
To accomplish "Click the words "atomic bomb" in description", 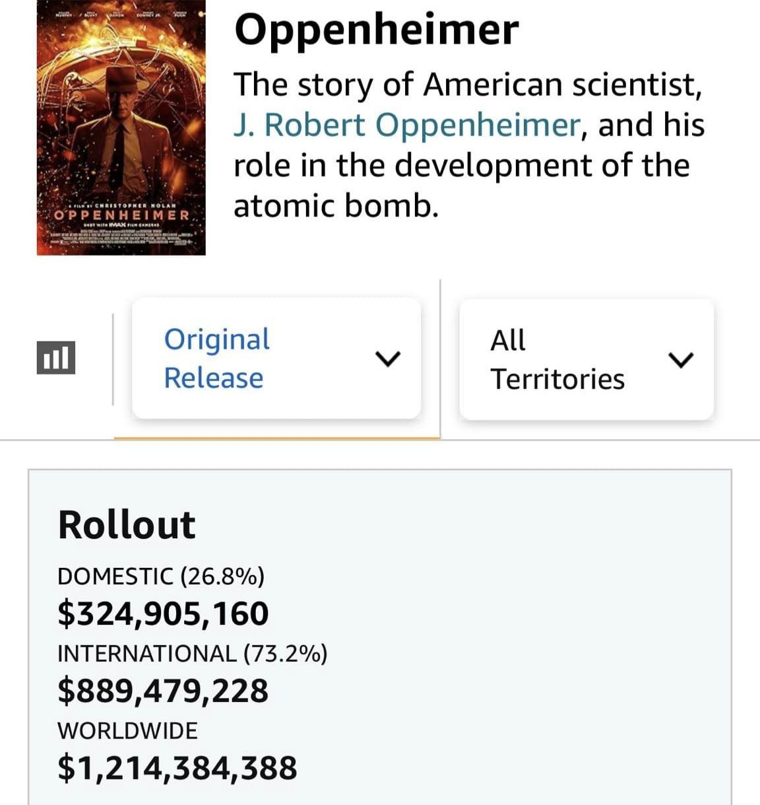I will coord(336,205).
